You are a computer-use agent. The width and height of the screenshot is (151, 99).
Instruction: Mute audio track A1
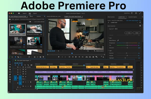point(26,82)
